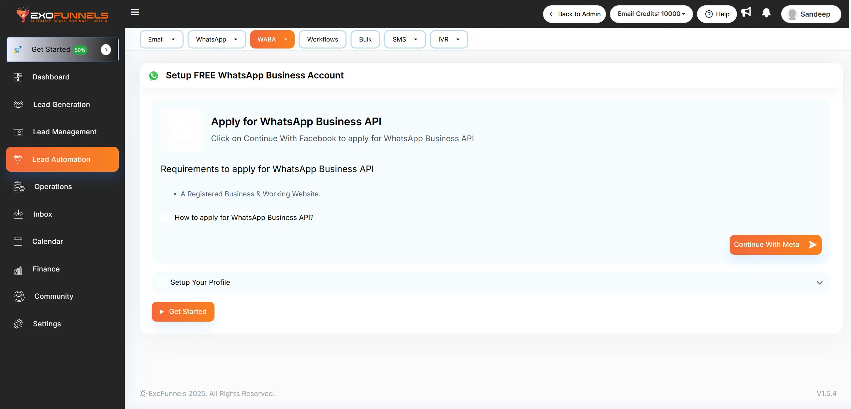Click 'A Registered Business & Working Website.' text
The height and width of the screenshot is (409, 851).
(x=250, y=194)
